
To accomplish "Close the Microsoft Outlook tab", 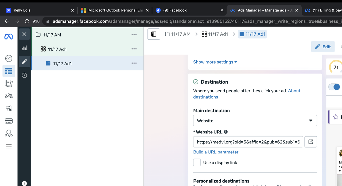I will point(147,10).
